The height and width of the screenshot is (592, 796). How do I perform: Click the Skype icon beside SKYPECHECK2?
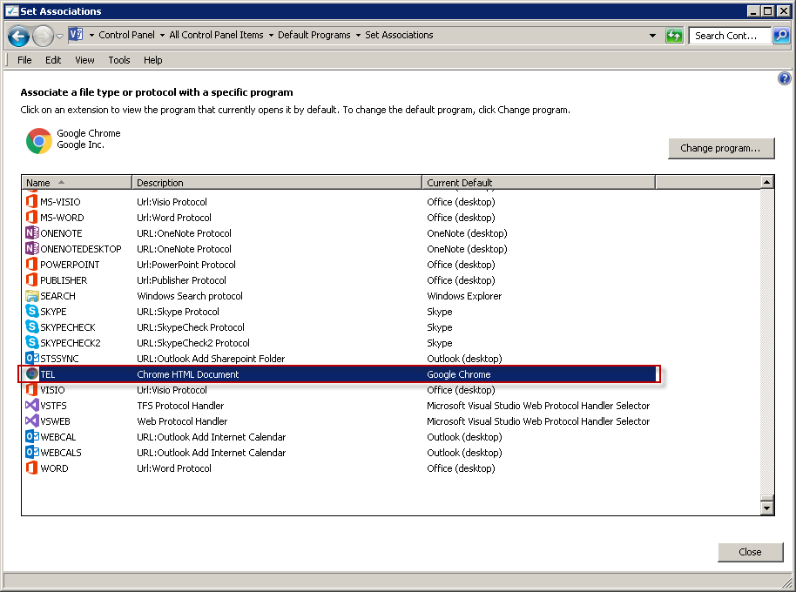31,342
